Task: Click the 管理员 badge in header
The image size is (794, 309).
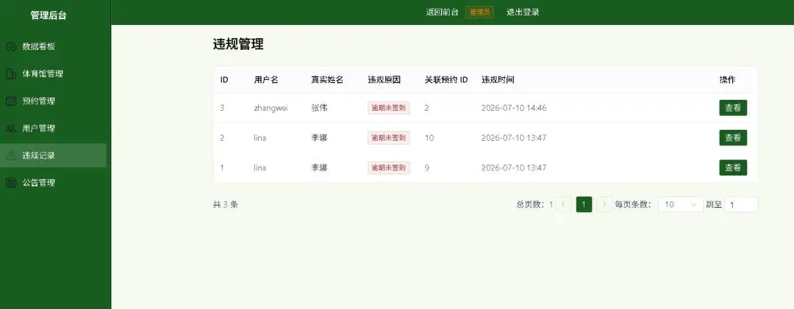Action: pos(479,12)
